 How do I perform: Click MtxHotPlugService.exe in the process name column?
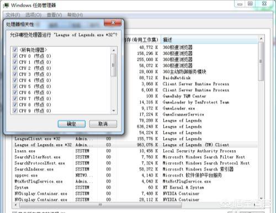pos(39,182)
